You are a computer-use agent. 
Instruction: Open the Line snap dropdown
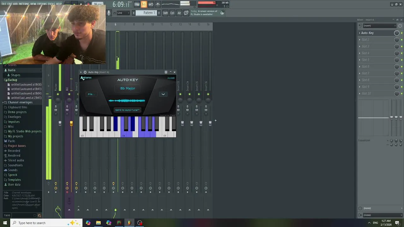(x=123, y=13)
